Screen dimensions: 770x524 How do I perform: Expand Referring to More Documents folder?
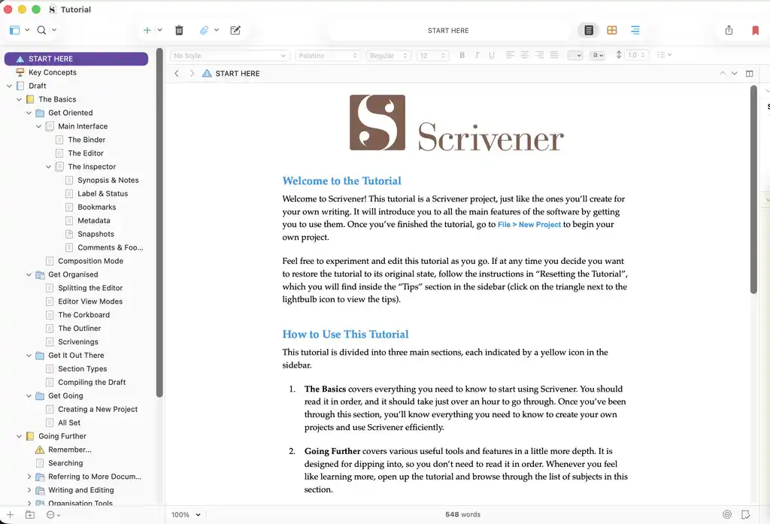click(x=29, y=477)
